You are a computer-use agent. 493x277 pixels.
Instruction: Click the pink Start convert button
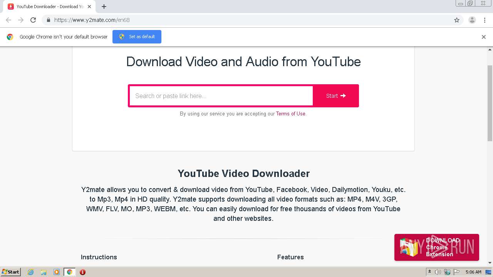click(x=336, y=96)
